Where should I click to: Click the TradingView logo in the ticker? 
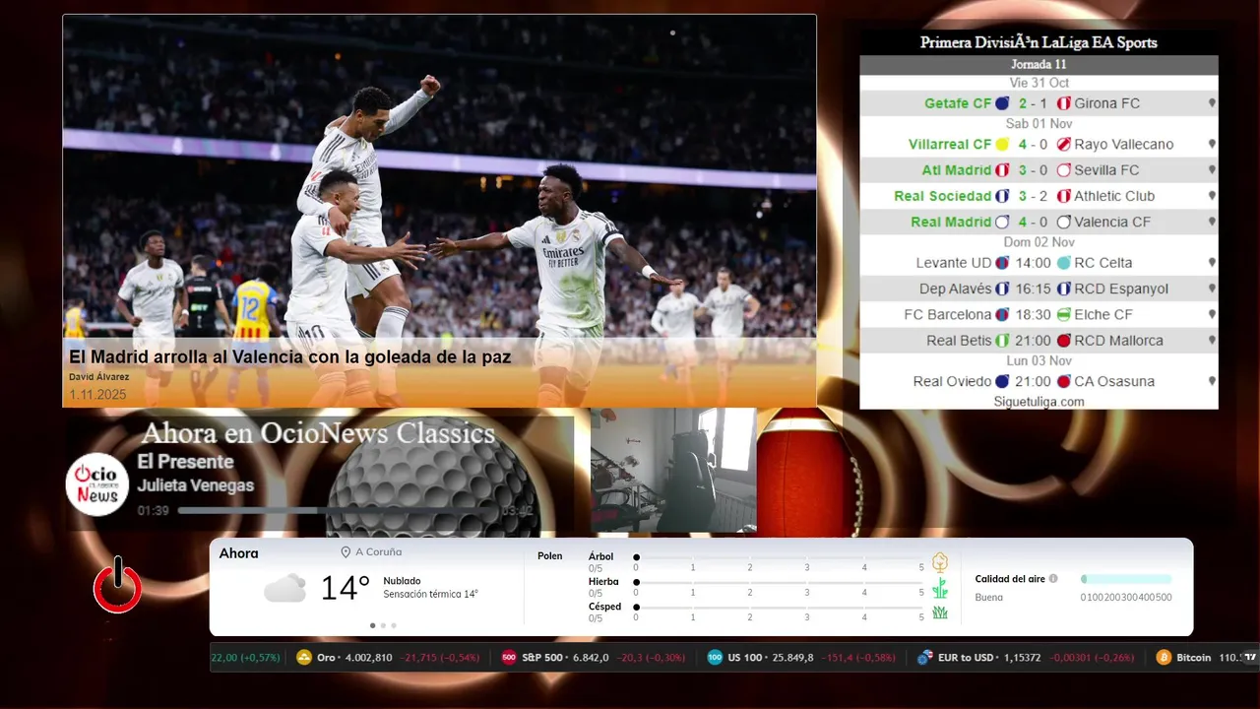pyautogui.click(x=1250, y=657)
